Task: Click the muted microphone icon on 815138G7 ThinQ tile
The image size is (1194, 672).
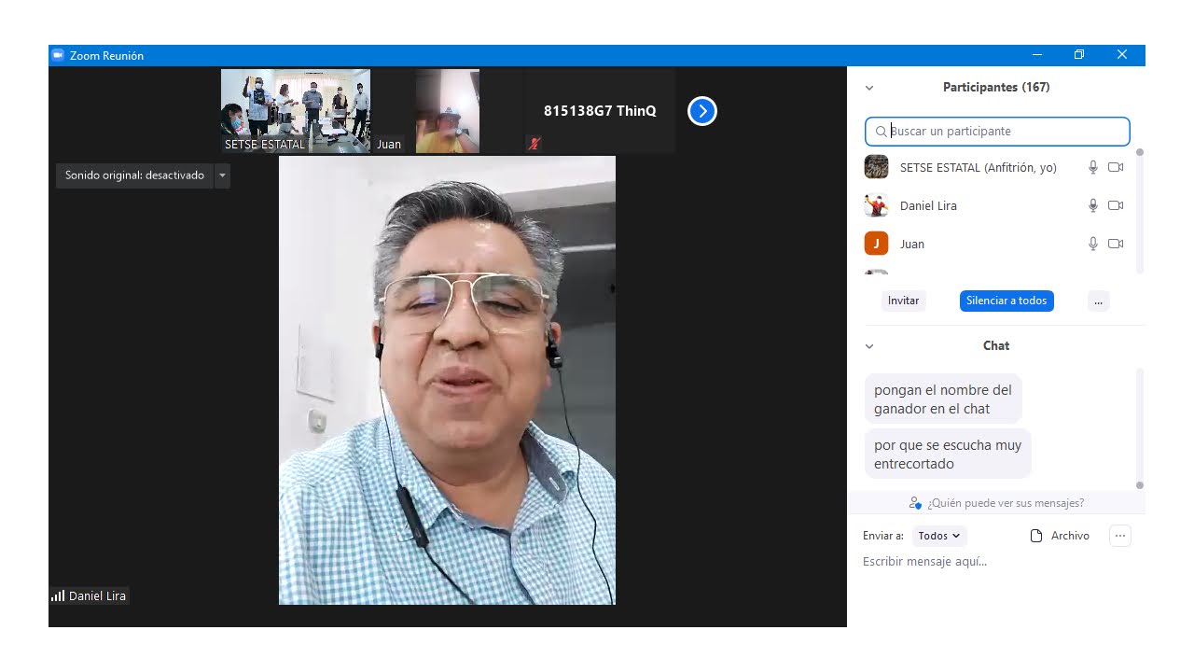Action: [535, 144]
